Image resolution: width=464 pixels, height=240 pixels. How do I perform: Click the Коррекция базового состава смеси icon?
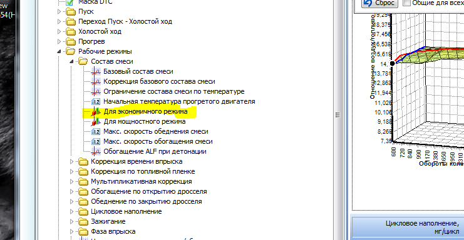click(x=96, y=81)
